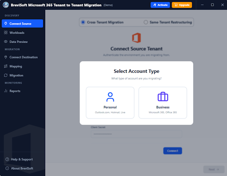Click the Office logo above Connect Source Tenant
Screen dimensions: 227x176
tap(136, 38)
